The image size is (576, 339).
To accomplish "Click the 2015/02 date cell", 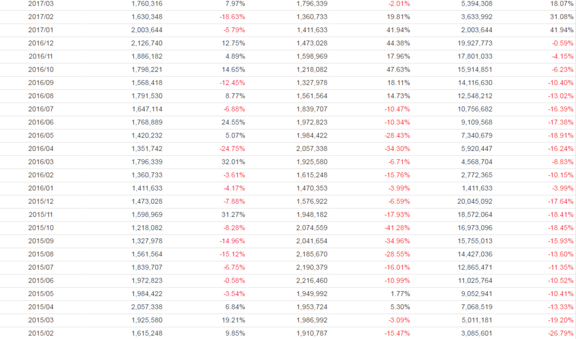I will (41, 333).
